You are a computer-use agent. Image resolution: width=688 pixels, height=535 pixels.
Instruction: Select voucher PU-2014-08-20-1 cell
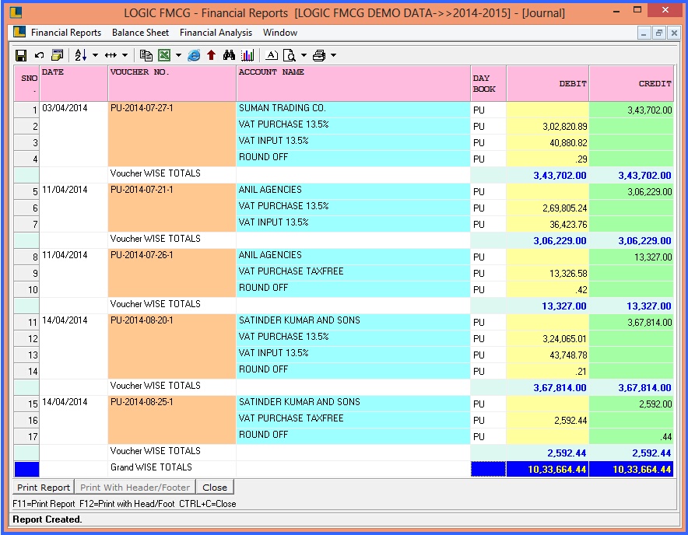click(172, 347)
